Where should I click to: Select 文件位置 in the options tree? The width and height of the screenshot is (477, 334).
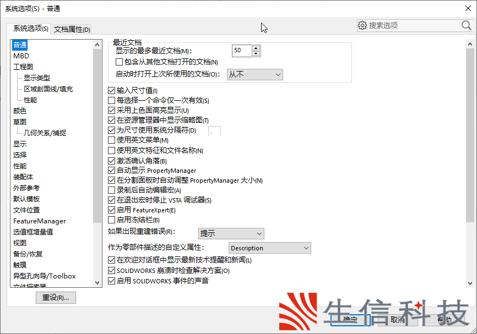(x=26, y=210)
